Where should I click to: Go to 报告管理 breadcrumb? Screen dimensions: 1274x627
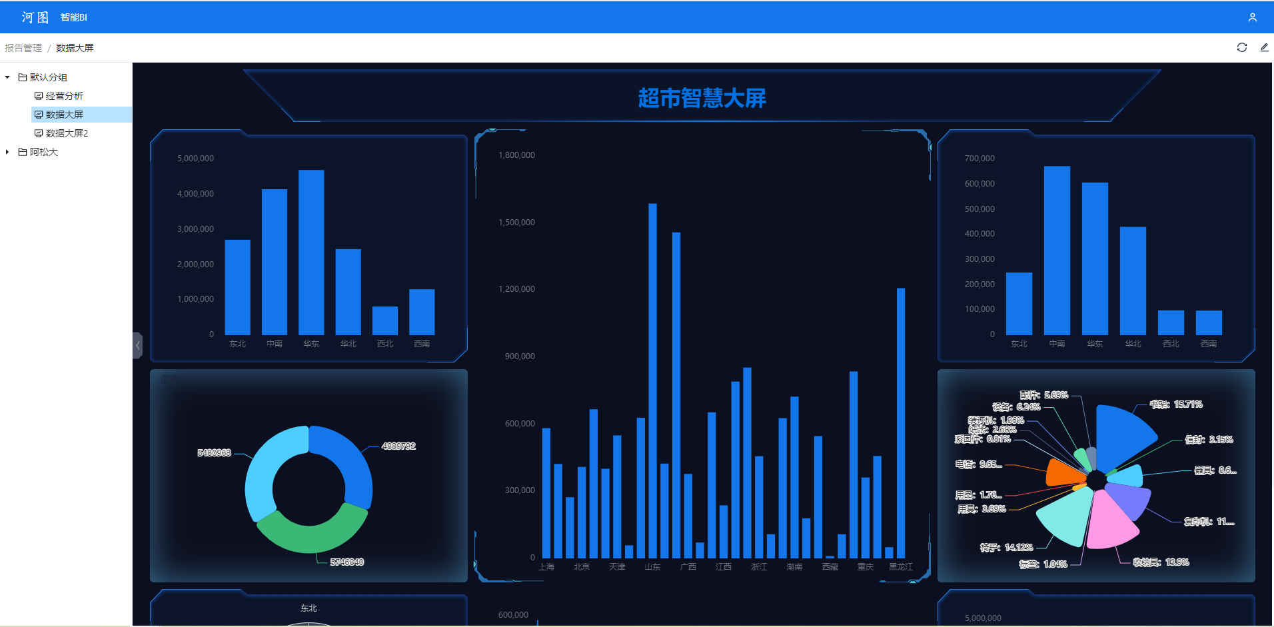pyautogui.click(x=23, y=48)
